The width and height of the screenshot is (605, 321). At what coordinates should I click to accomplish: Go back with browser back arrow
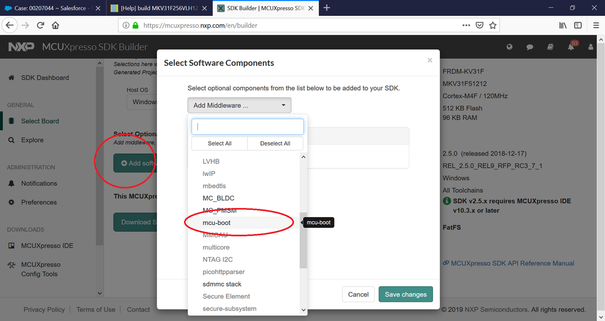coord(10,25)
